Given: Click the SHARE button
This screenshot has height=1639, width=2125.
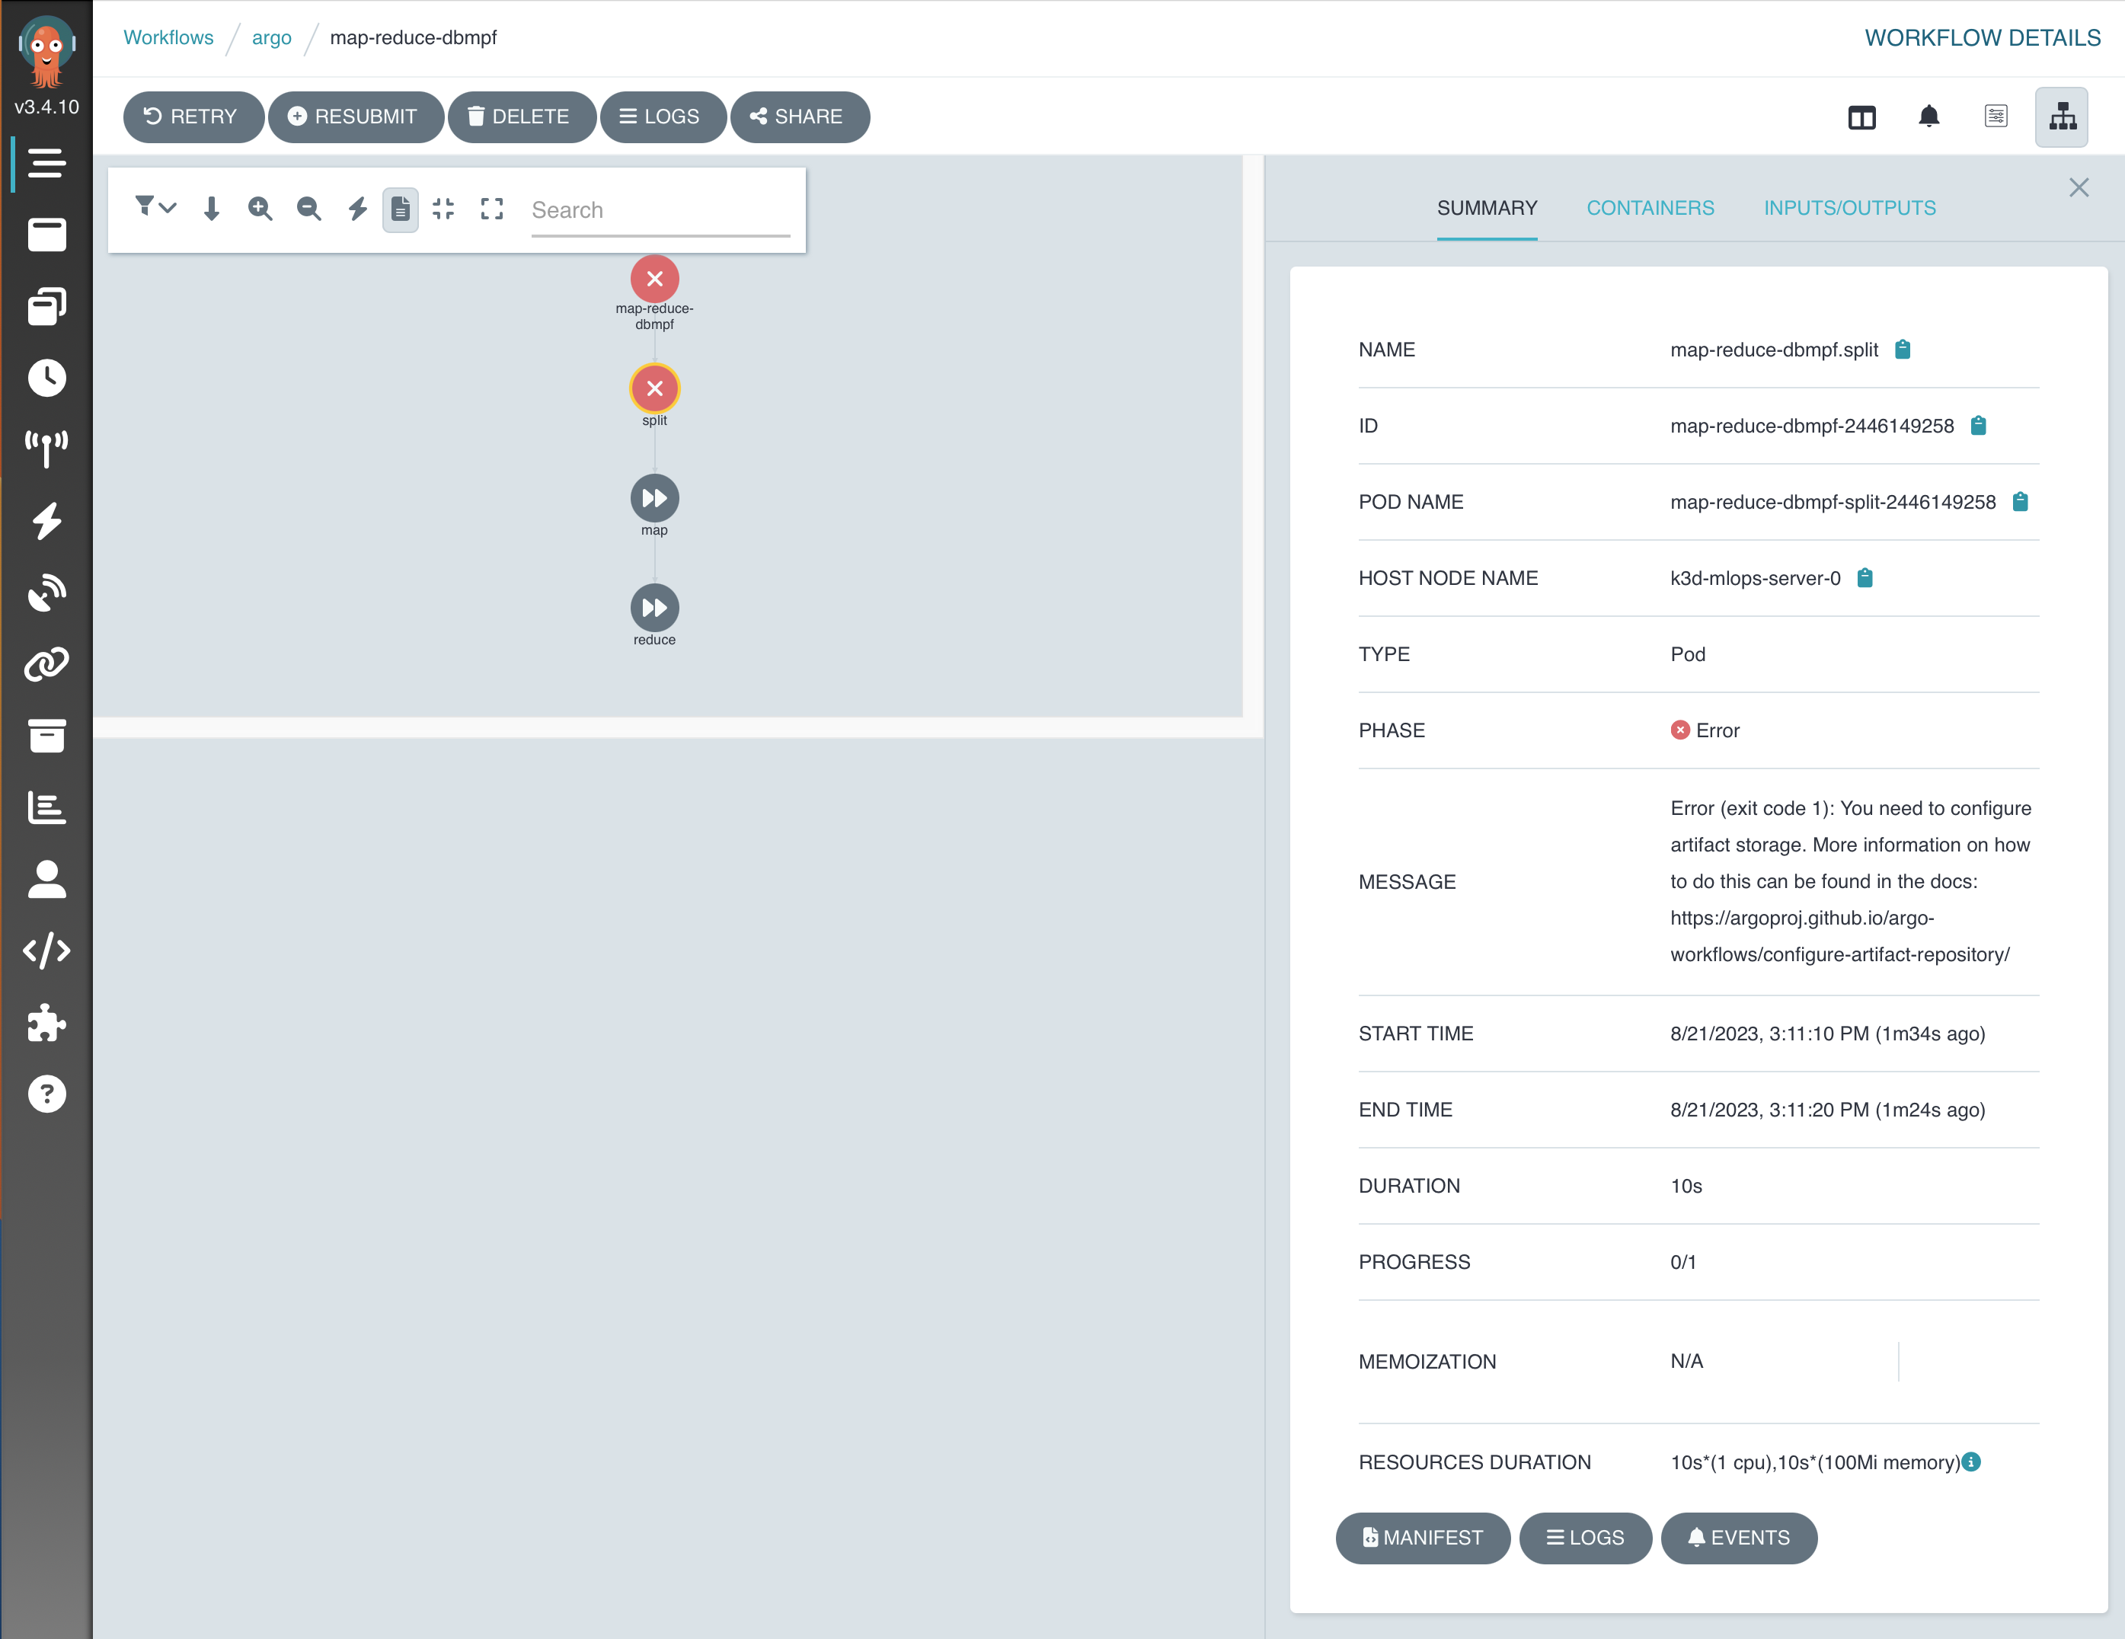Looking at the screenshot, I should tap(799, 117).
